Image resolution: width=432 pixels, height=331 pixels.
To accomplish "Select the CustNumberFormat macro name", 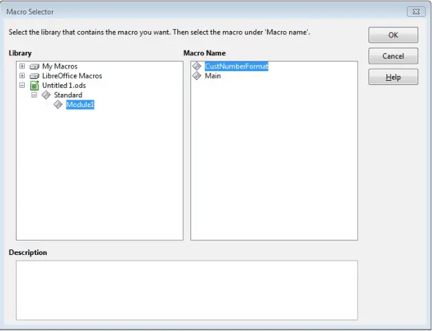I will click(x=236, y=66).
